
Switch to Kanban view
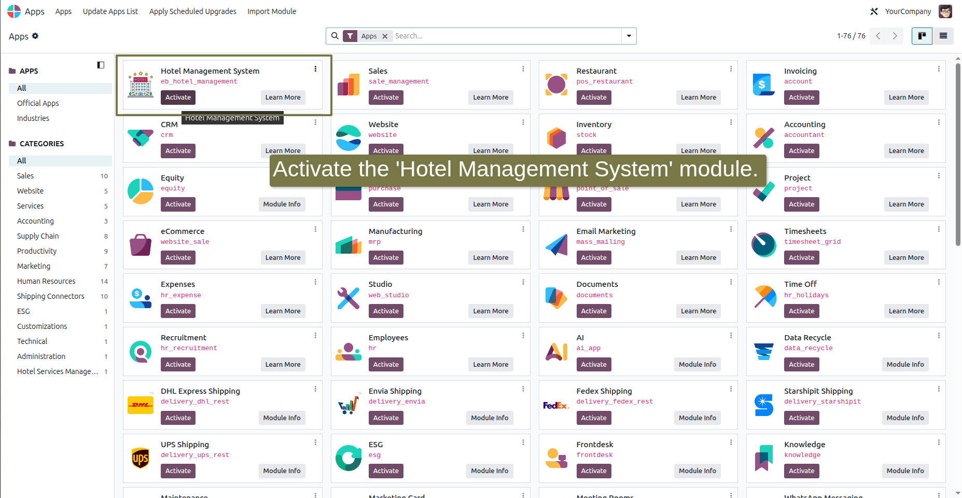click(922, 36)
